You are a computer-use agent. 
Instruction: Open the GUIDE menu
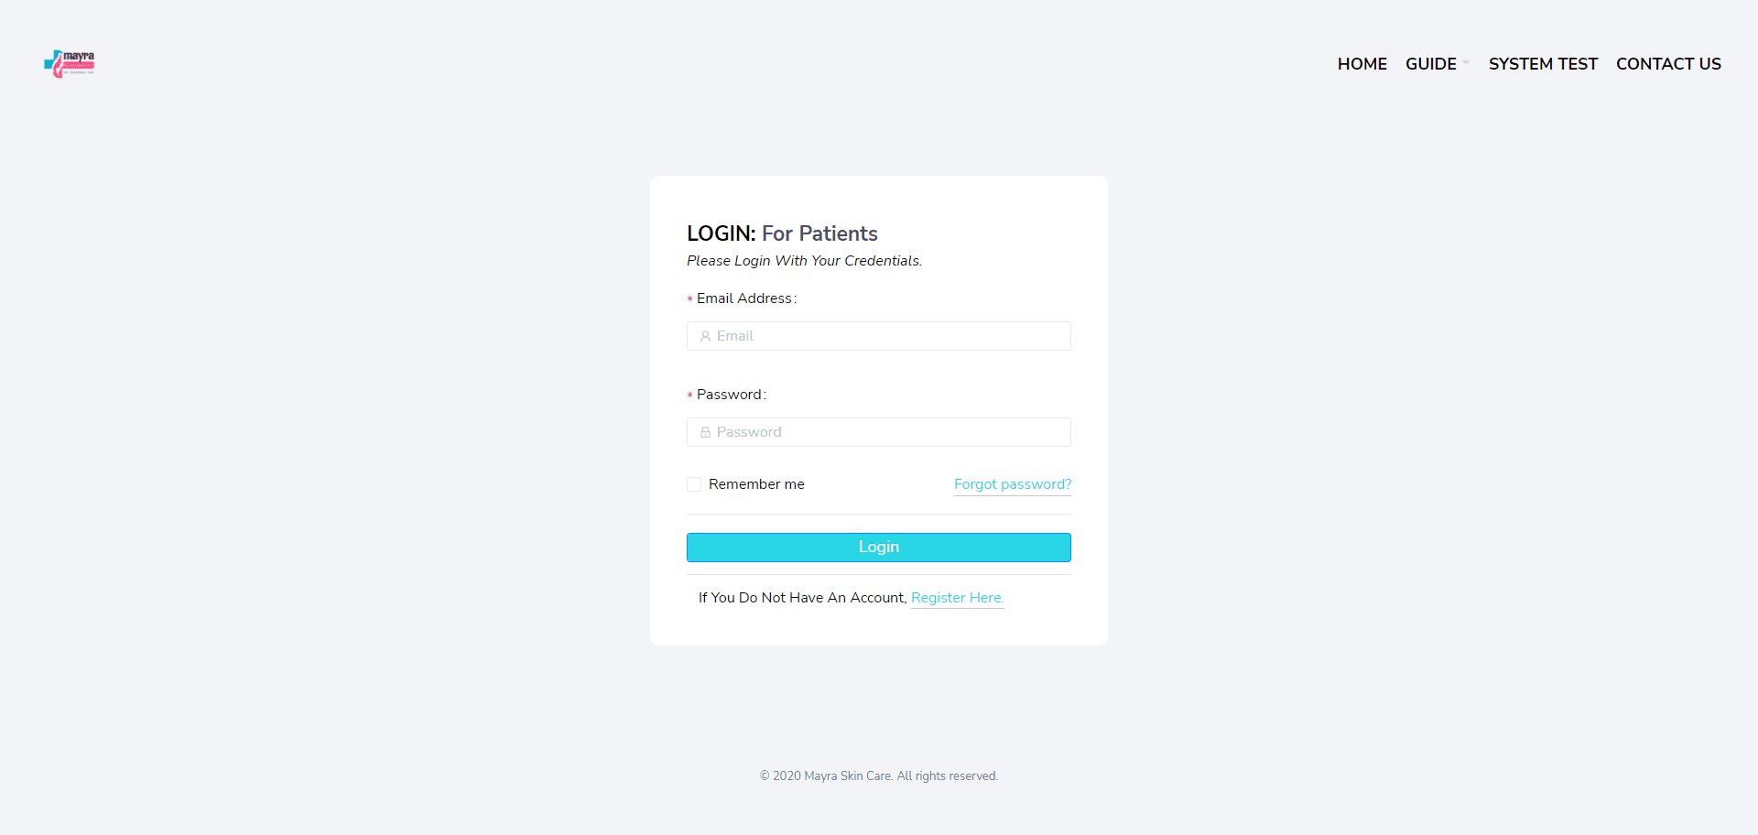point(1430,64)
